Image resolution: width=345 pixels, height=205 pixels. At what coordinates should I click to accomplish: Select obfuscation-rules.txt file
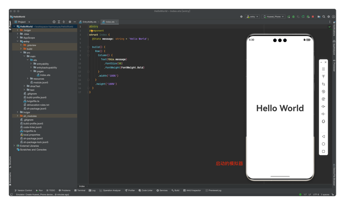pyautogui.click(x=36, y=105)
